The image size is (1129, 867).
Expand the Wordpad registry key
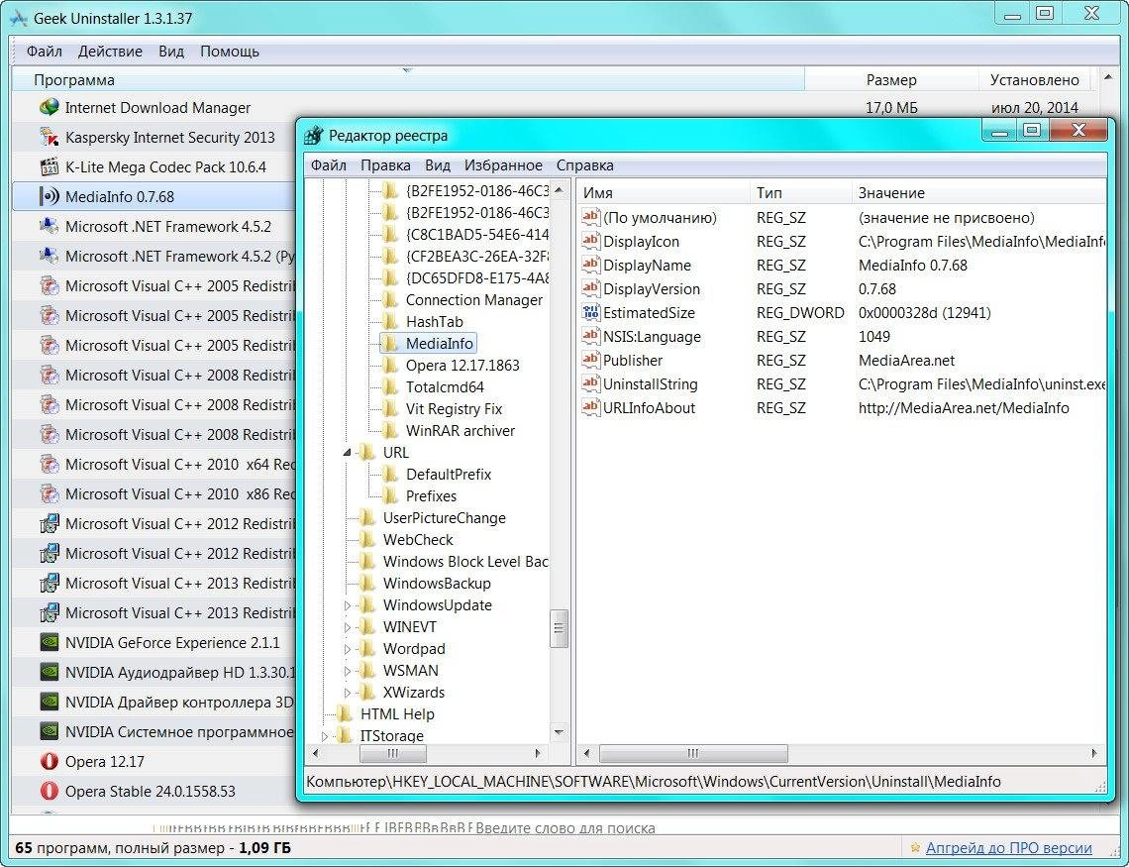pyautogui.click(x=347, y=649)
